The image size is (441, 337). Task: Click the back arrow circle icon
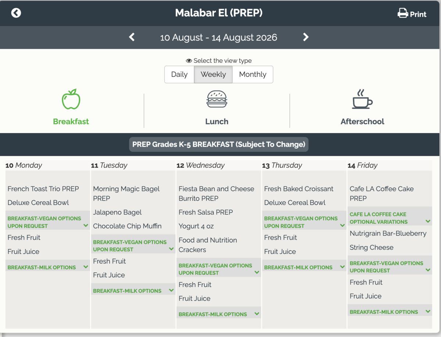tap(16, 13)
